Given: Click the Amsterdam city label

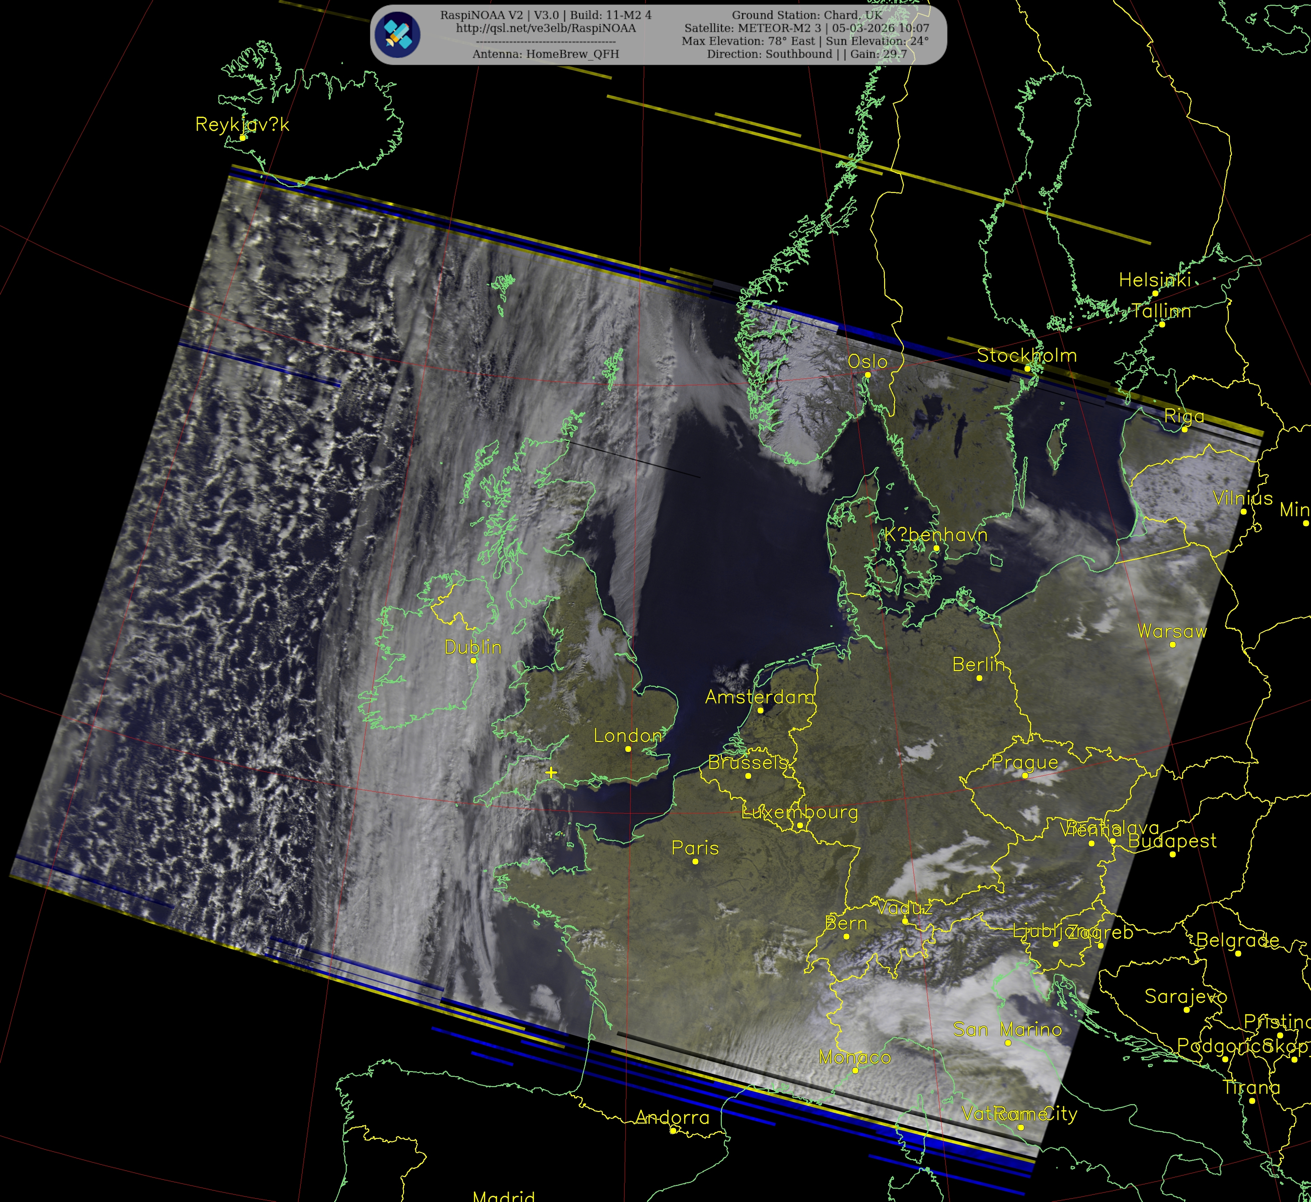Looking at the screenshot, I should click(759, 697).
